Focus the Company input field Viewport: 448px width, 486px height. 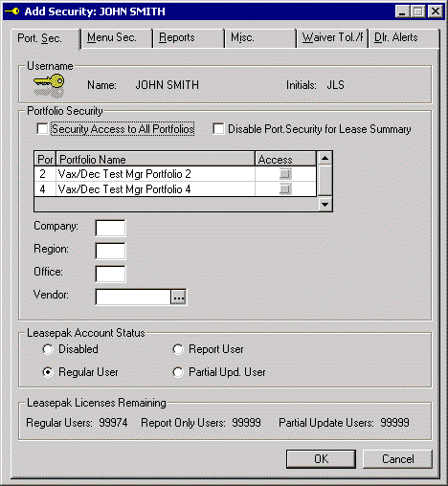(110, 228)
